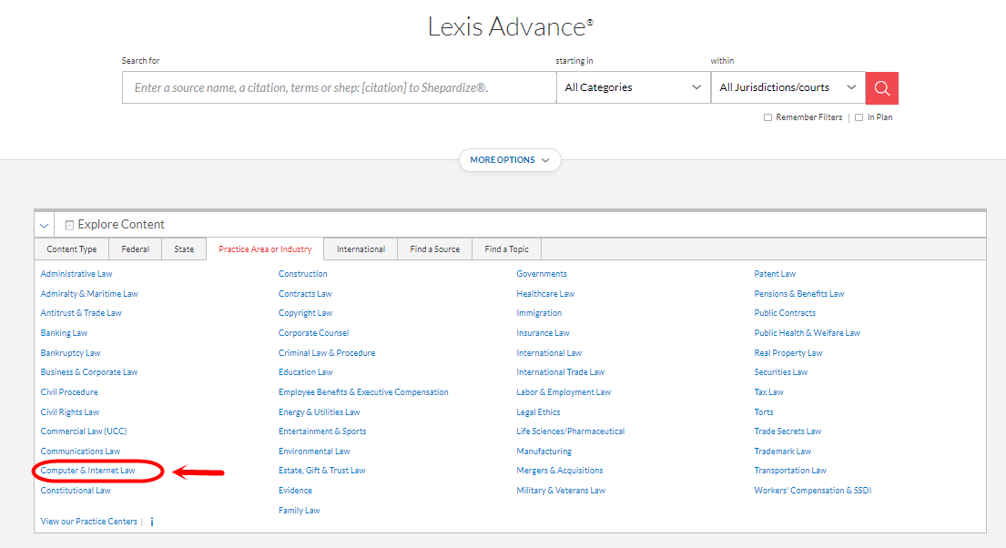
Task: Select Securities Law
Action: tap(781, 372)
